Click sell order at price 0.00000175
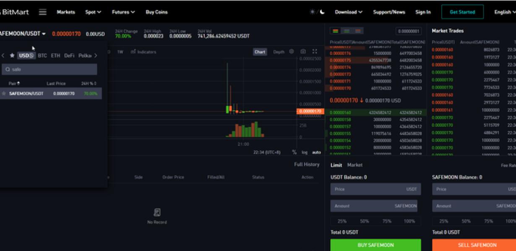Image resolution: width=516 pixels, height=251 pixels. pyautogui.click(x=376, y=60)
